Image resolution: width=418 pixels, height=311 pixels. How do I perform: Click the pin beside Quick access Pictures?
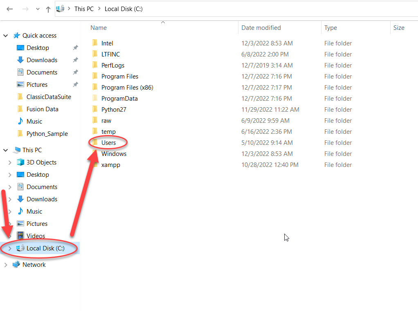(x=75, y=85)
